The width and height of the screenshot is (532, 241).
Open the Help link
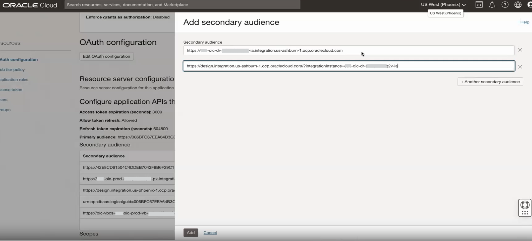click(x=524, y=22)
